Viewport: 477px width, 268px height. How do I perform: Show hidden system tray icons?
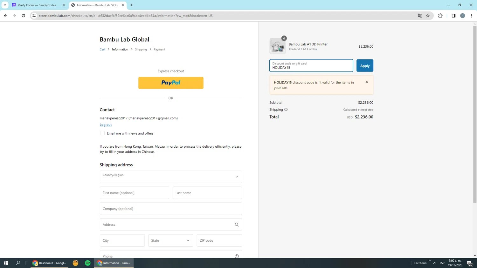coord(435,263)
